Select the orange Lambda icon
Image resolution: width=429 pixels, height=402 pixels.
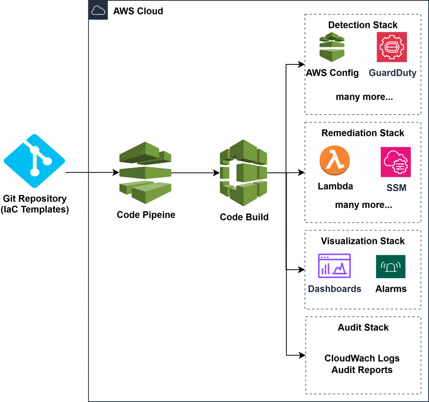(x=334, y=161)
